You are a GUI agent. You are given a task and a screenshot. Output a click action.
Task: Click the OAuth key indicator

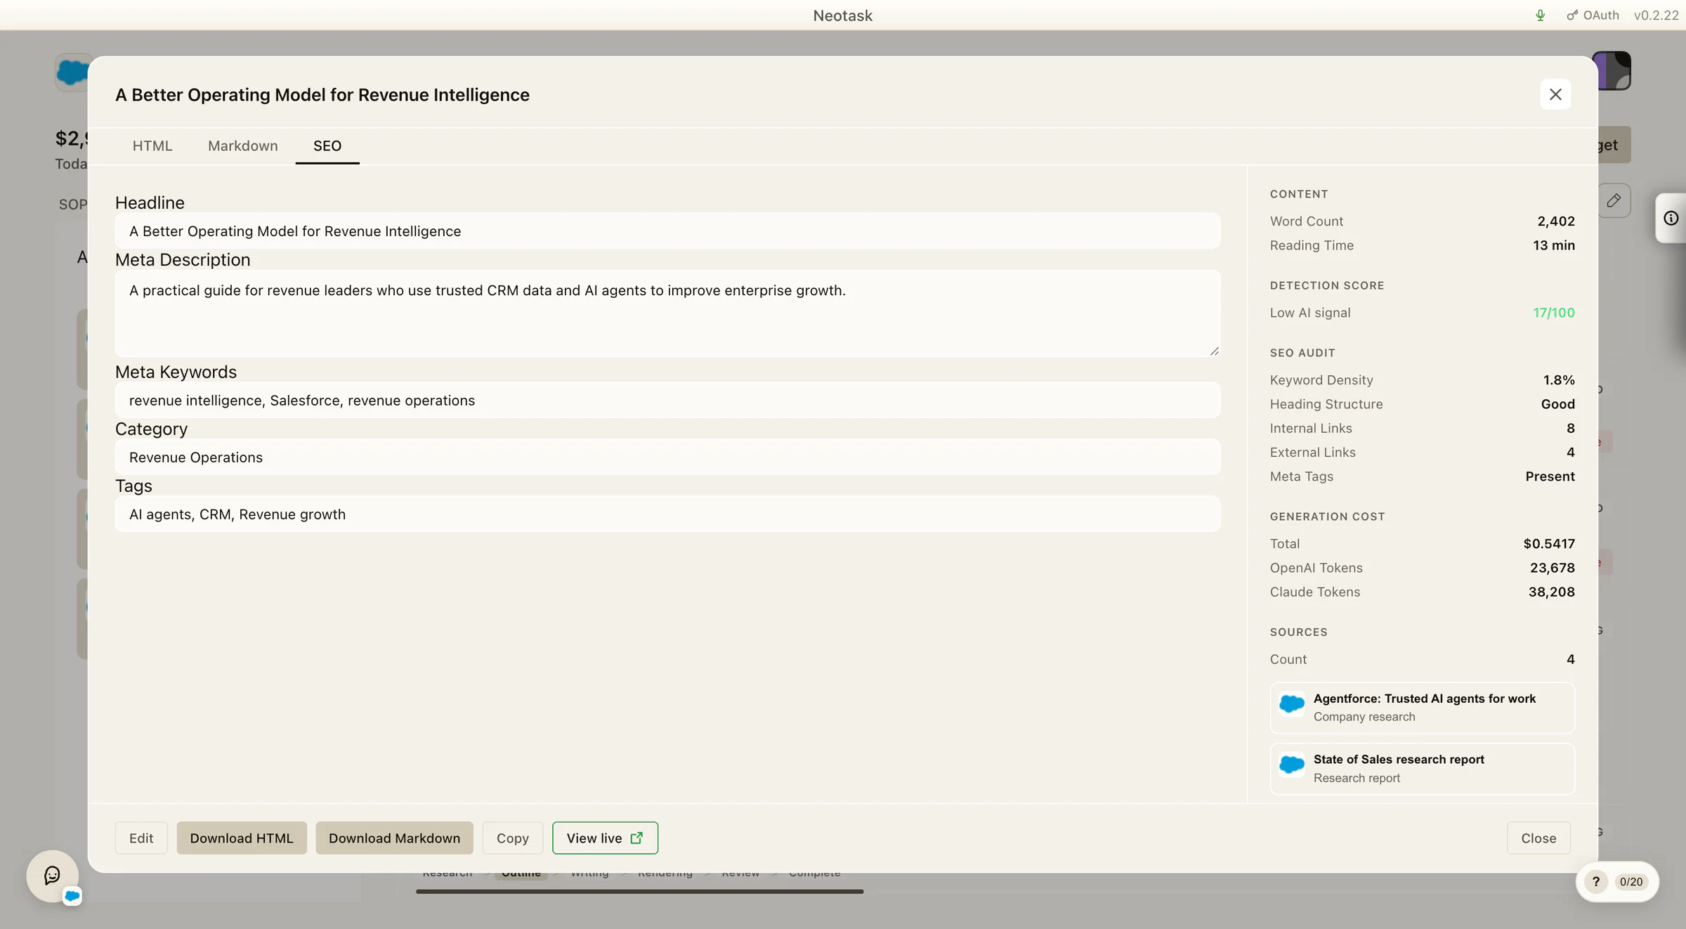click(1593, 15)
